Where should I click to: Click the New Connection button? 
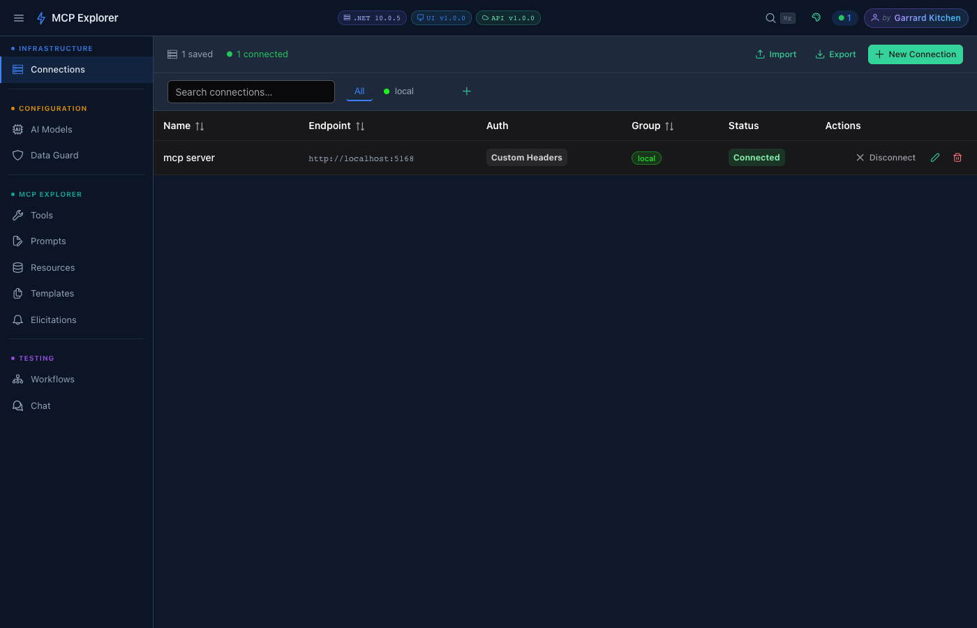pyautogui.click(x=915, y=54)
